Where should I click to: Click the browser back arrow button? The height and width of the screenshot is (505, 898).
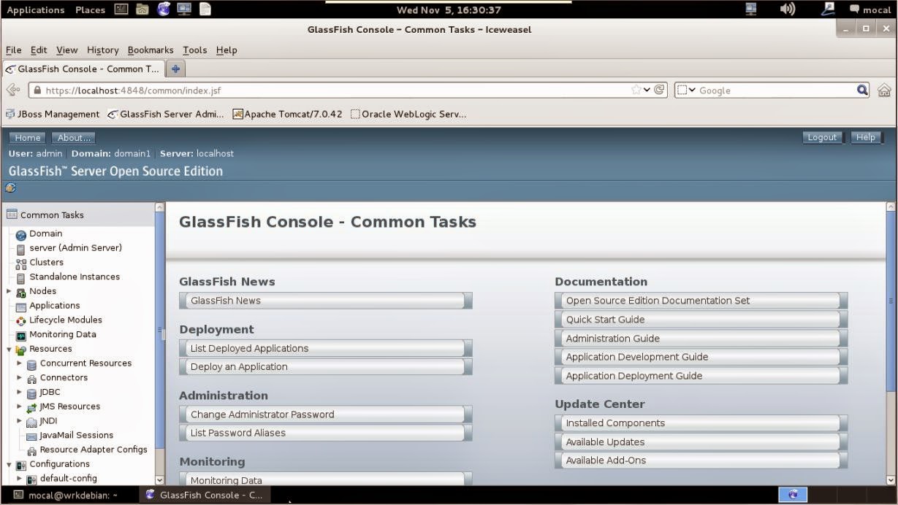coord(13,90)
